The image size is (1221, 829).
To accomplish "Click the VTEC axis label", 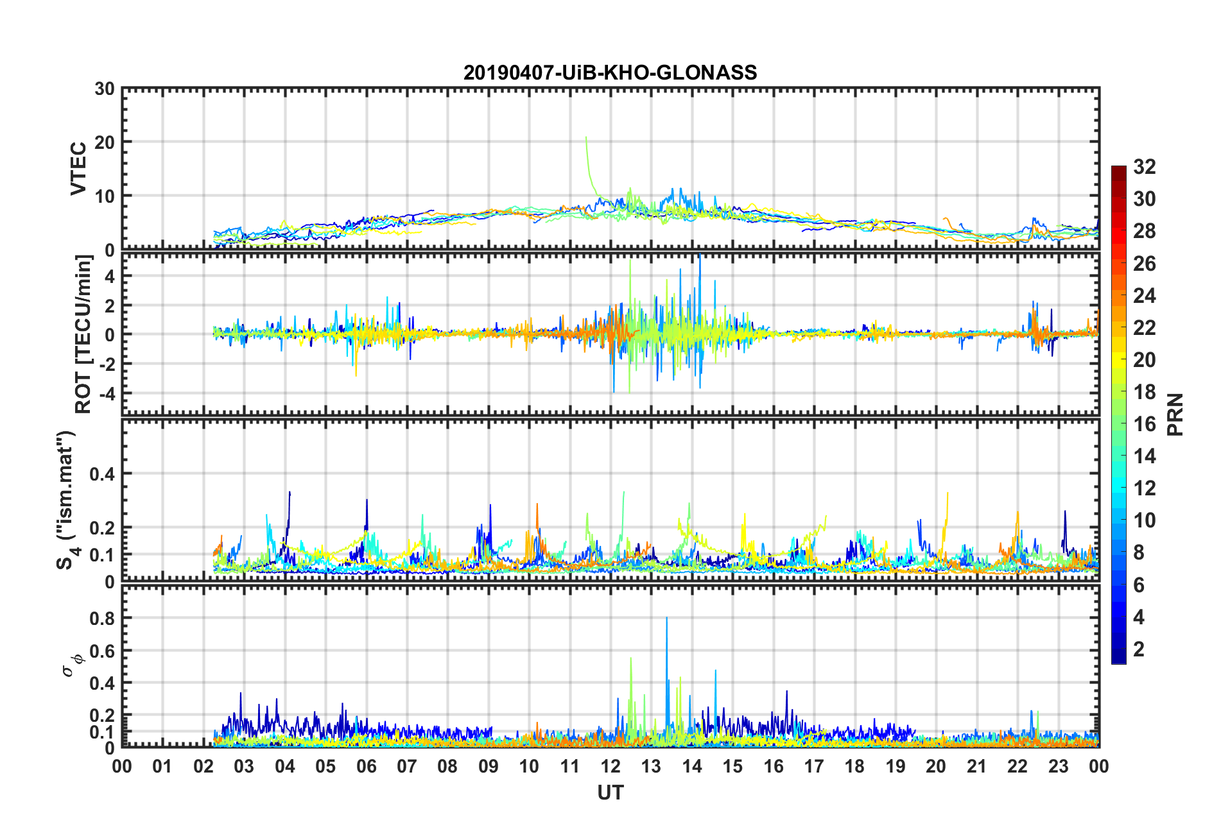I will [x=78, y=169].
